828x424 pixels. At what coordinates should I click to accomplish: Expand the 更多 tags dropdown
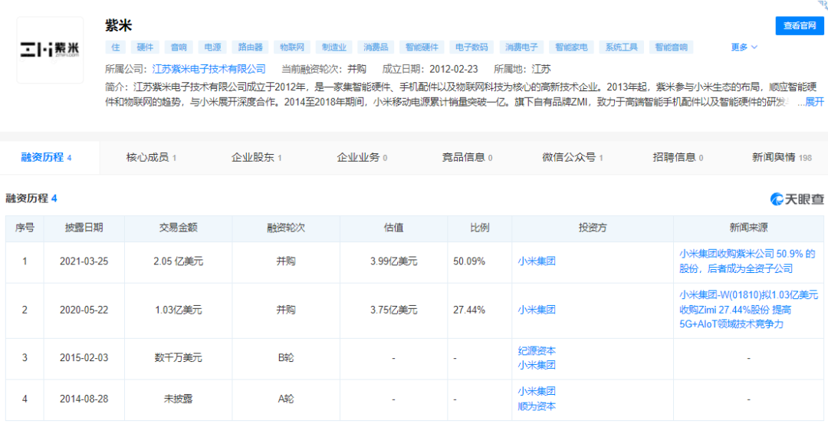pos(744,48)
